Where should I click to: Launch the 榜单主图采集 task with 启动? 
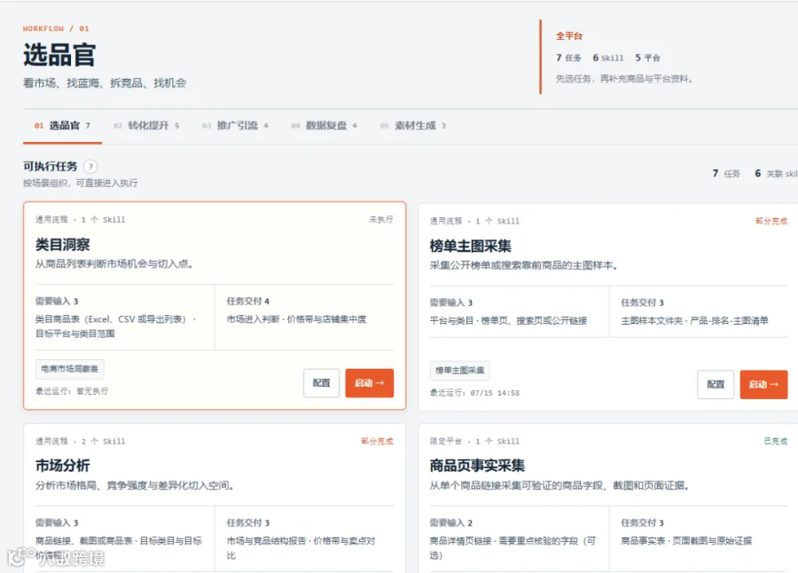(764, 385)
